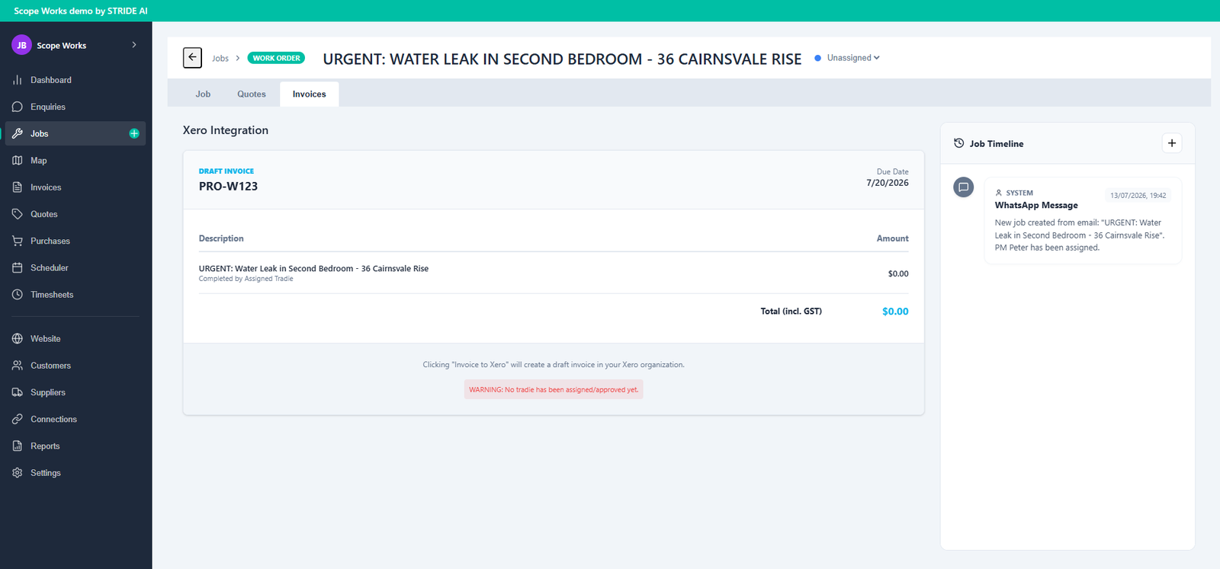
Task: Click the Reports file icon
Action: (x=18, y=446)
